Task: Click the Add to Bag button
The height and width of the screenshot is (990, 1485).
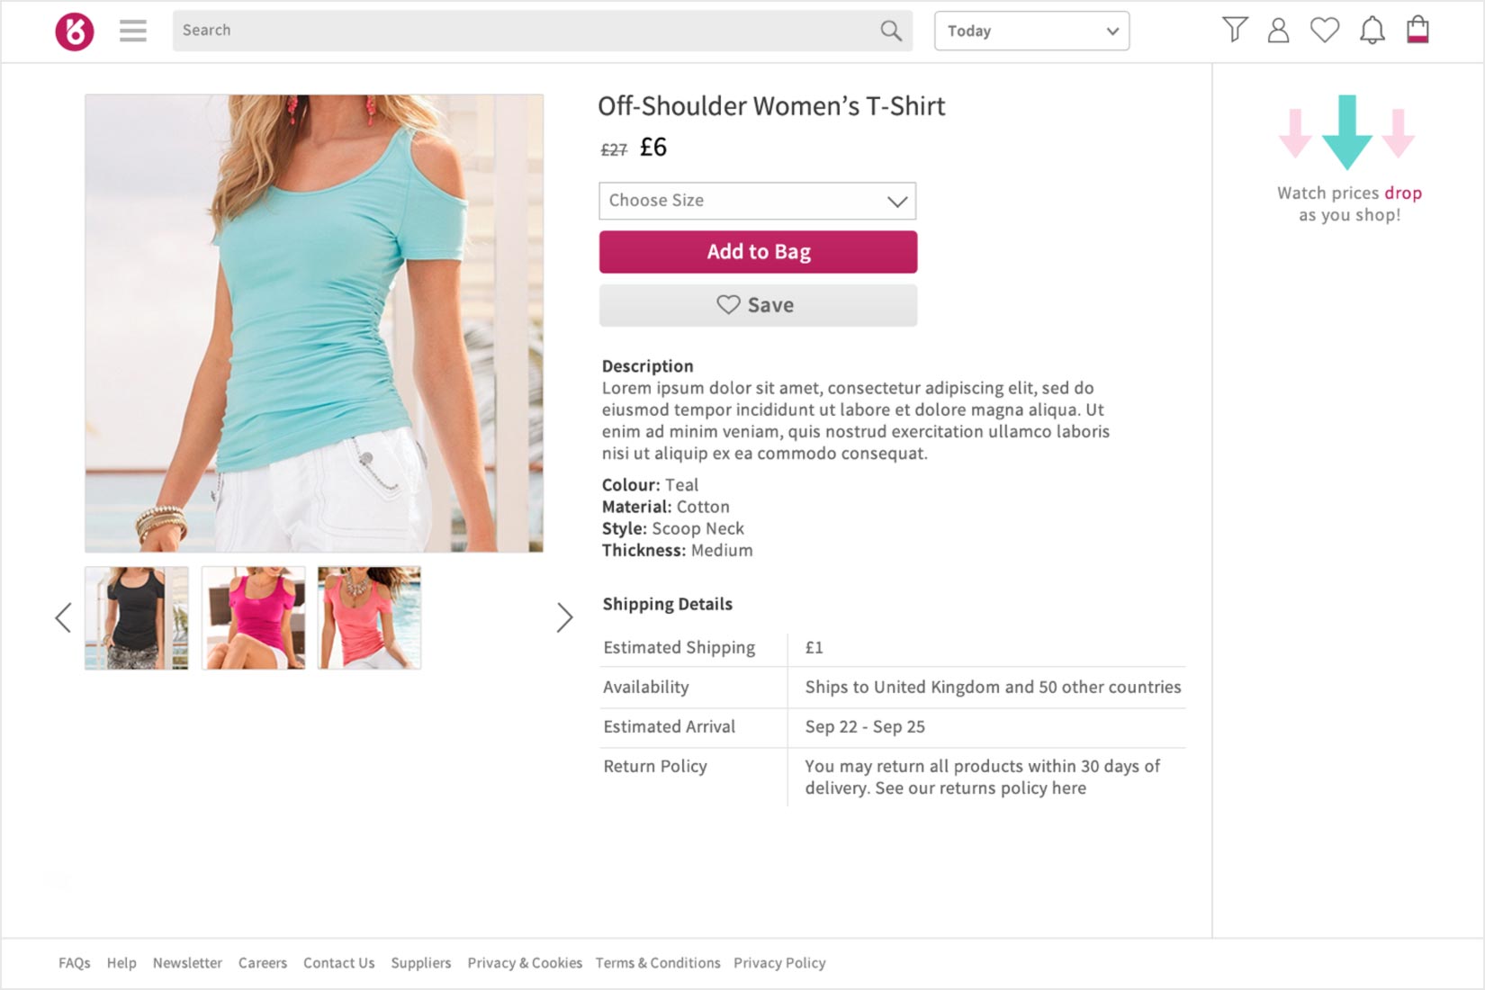Action: 758,252
